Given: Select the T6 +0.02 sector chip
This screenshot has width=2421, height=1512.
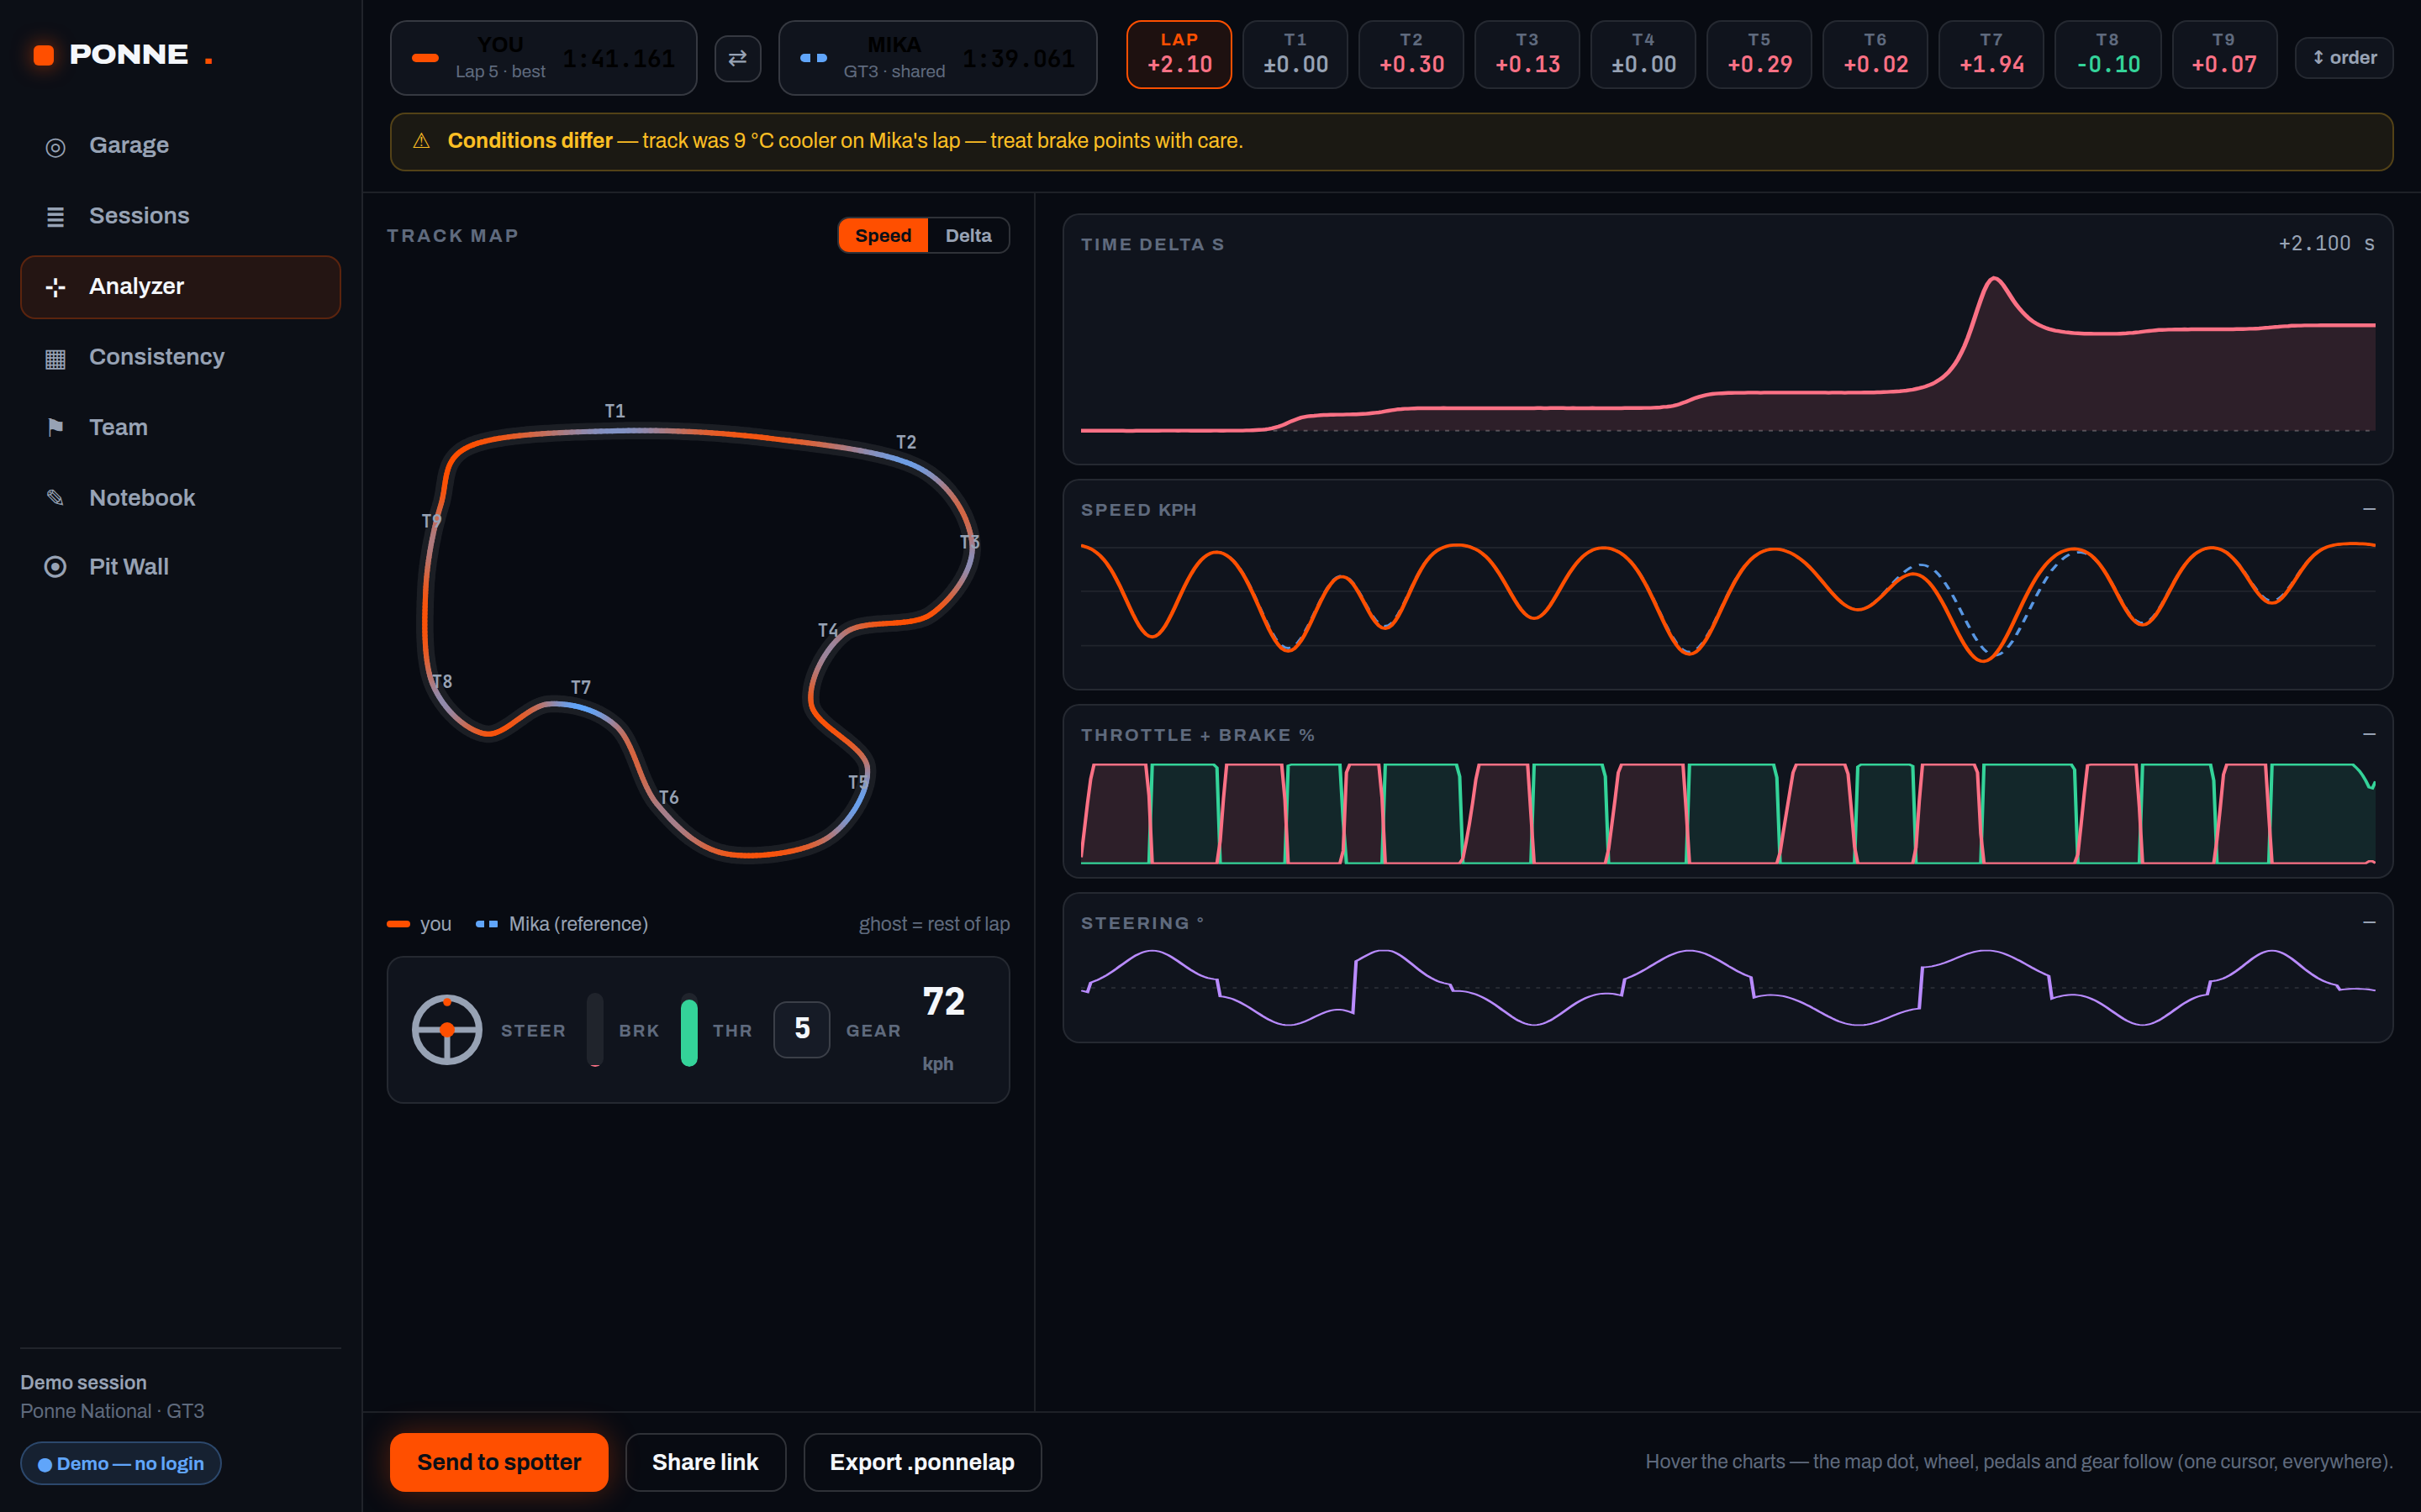Looking at the screenshot, I should pos(1875,55).
